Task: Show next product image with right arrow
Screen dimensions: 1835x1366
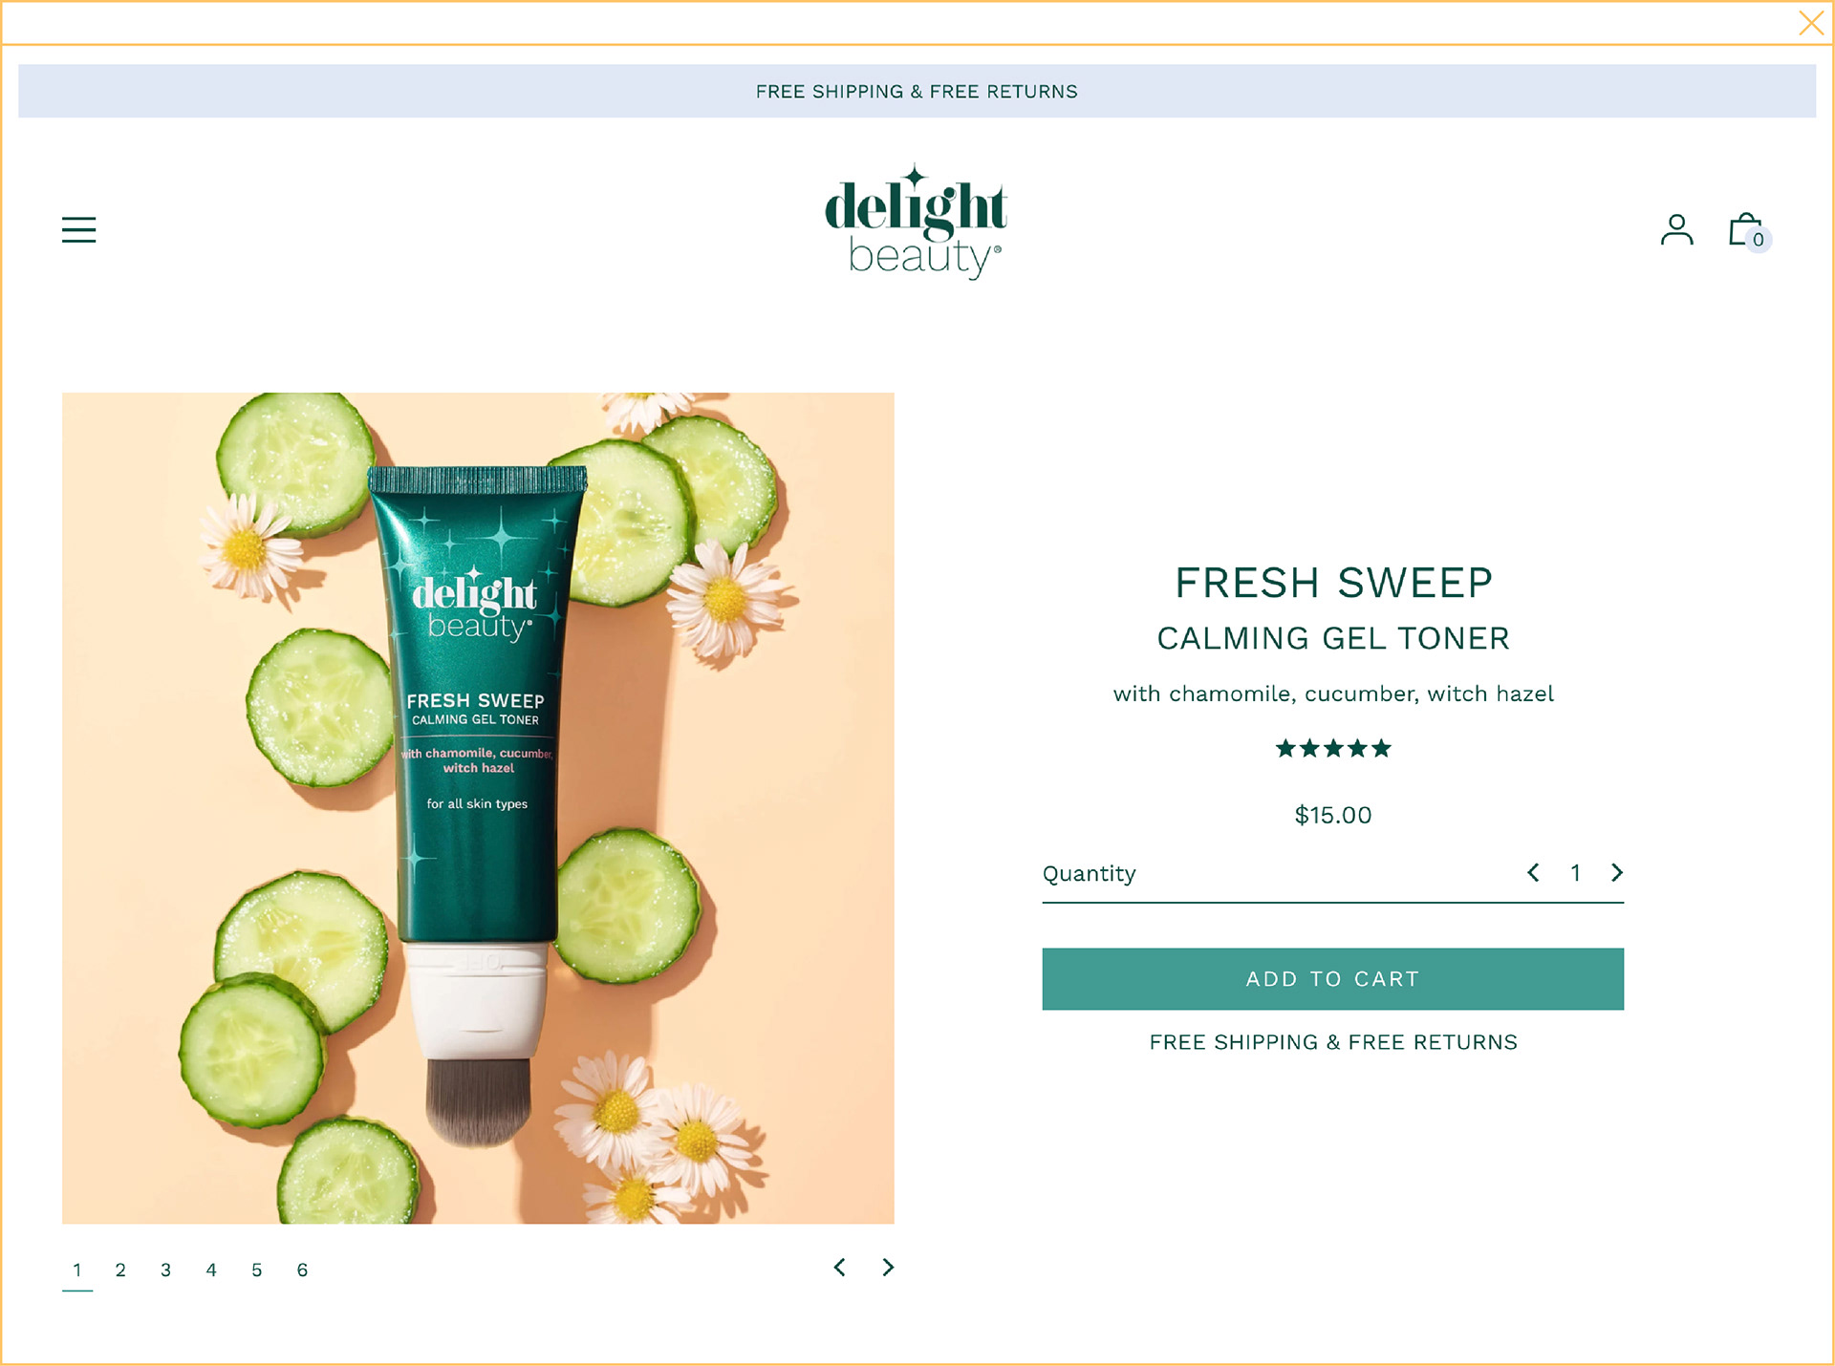Action: [888, 1268]
